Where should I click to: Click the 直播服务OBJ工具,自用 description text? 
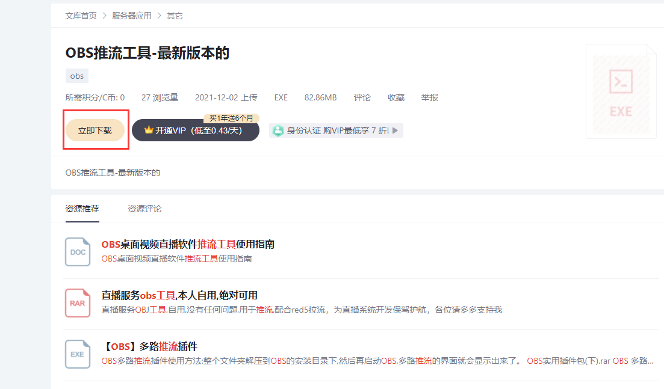302,310
